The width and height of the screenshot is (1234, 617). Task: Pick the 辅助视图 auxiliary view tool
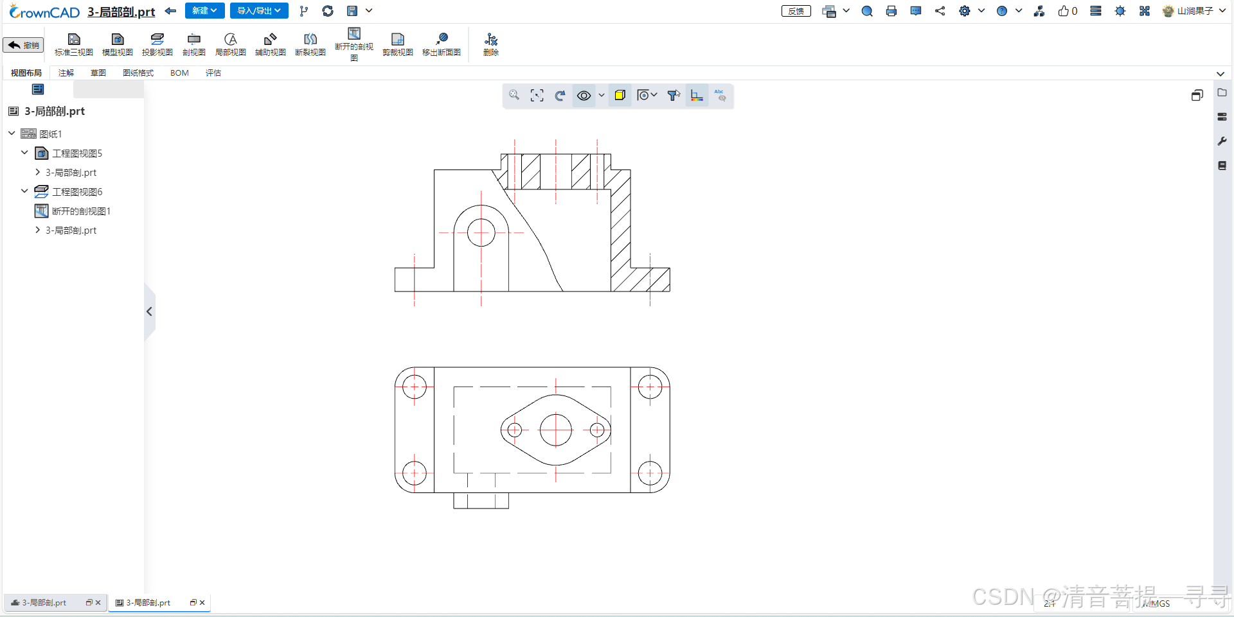(271, 45)
